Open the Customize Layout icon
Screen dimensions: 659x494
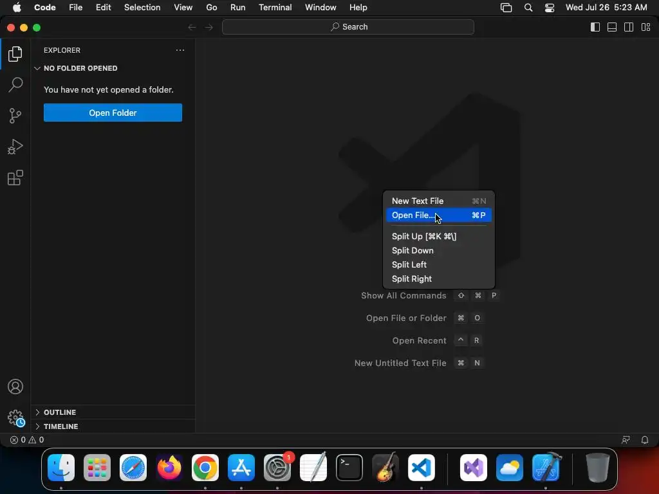point(645,27)
